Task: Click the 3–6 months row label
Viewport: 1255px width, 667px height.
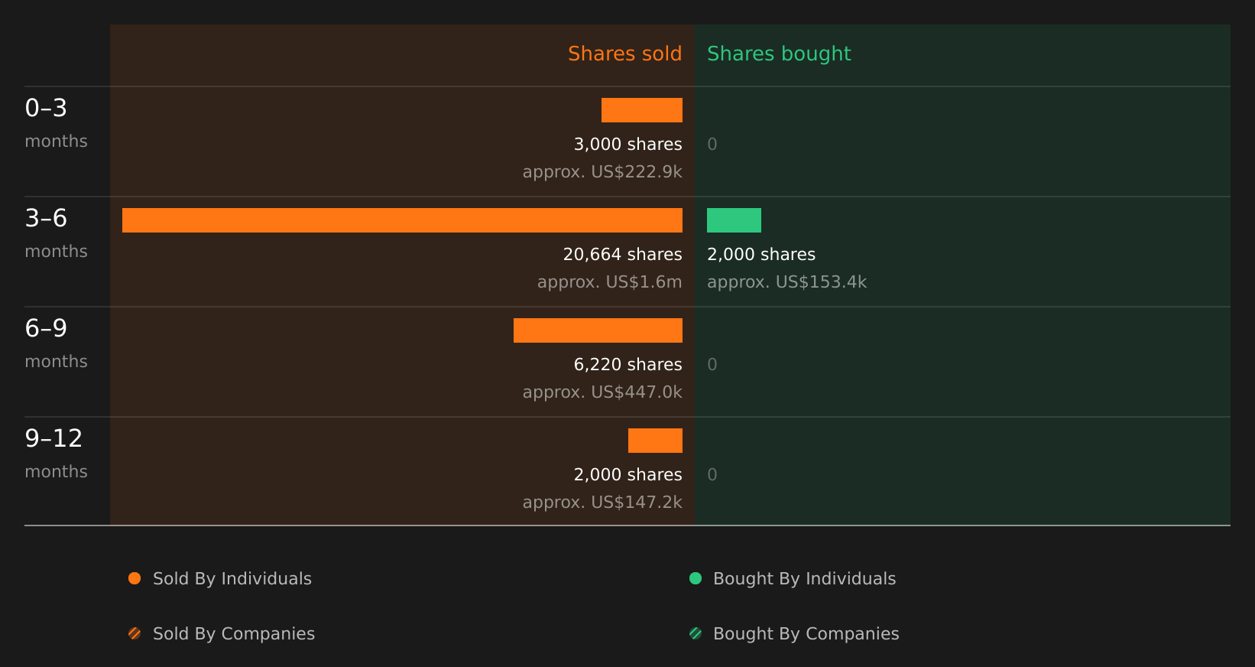Action: [x=56, y=233]
